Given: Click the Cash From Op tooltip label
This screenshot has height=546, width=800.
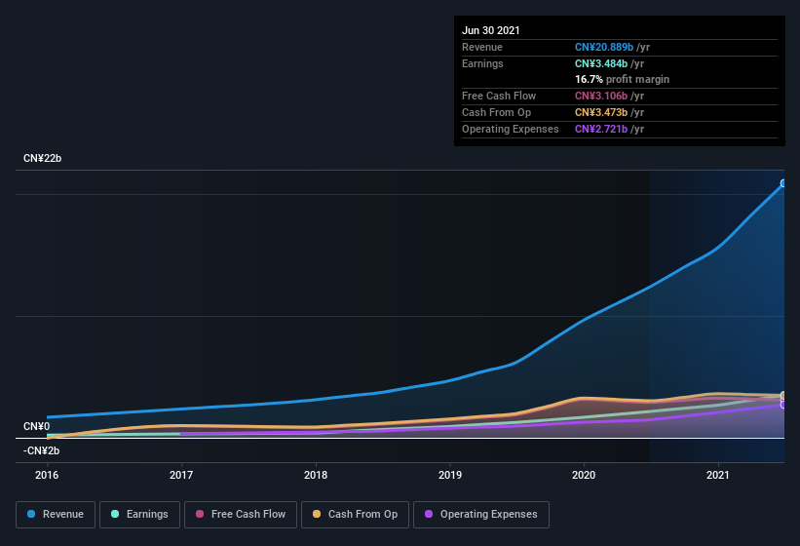Looking at the screenshot, I should tap(496, 112).
